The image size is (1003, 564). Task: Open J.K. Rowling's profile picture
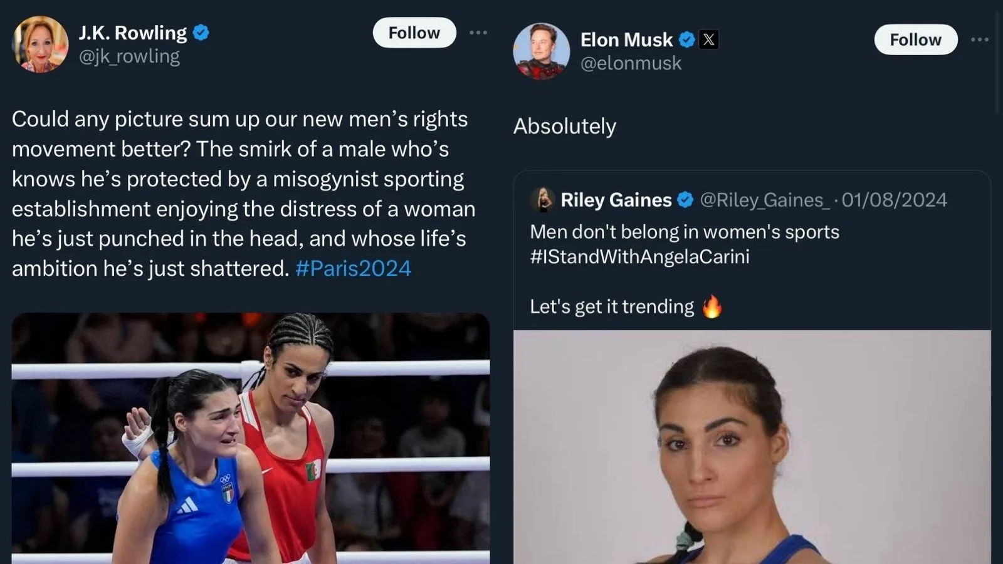[40, 44]
